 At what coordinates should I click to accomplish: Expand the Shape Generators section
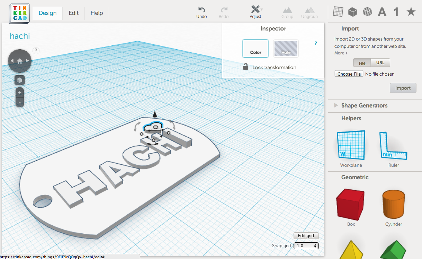364,105
